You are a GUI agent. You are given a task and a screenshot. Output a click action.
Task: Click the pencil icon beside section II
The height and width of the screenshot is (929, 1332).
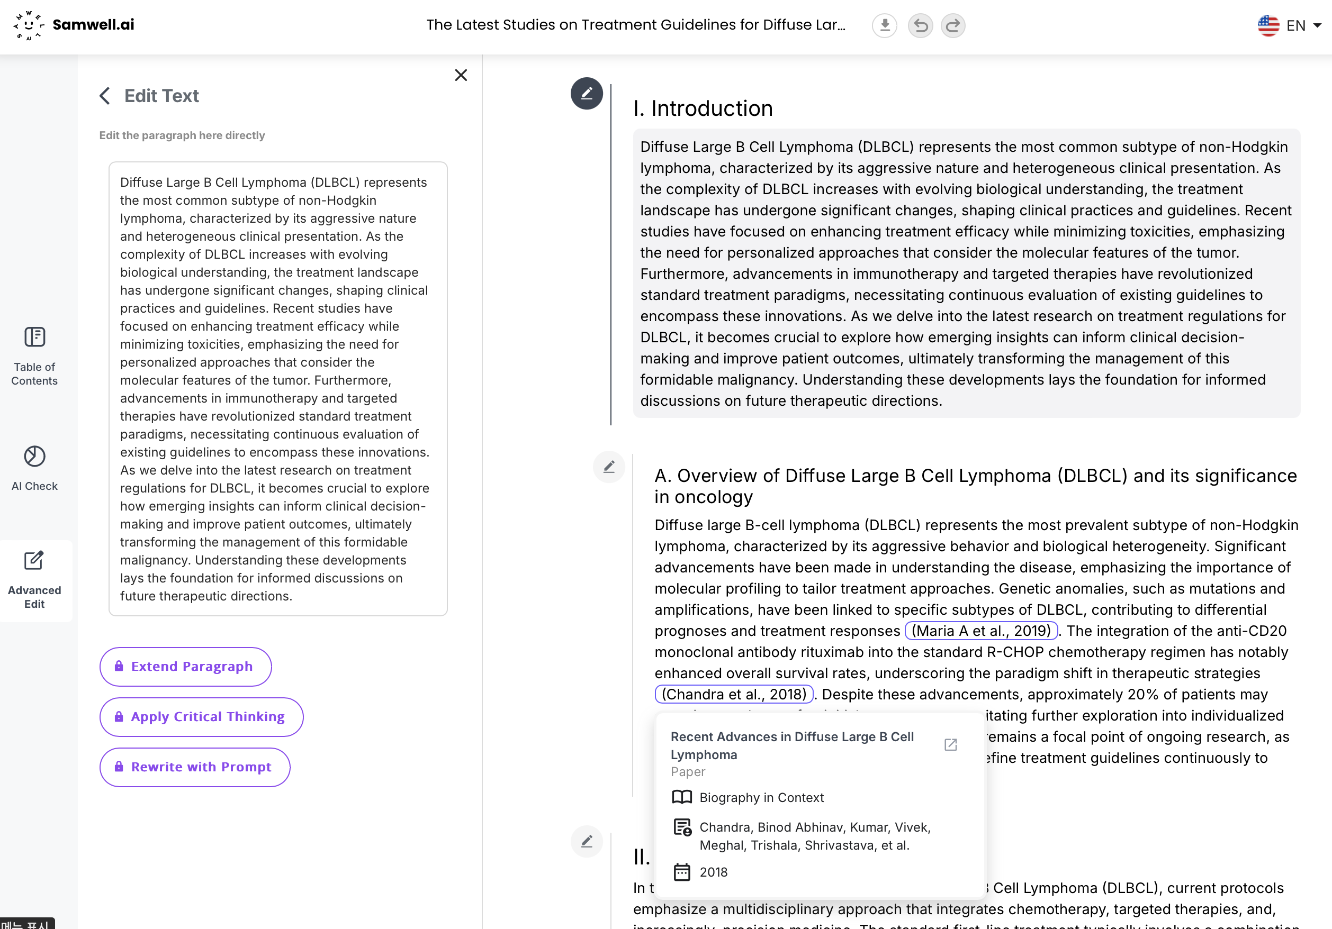(587, 841)
